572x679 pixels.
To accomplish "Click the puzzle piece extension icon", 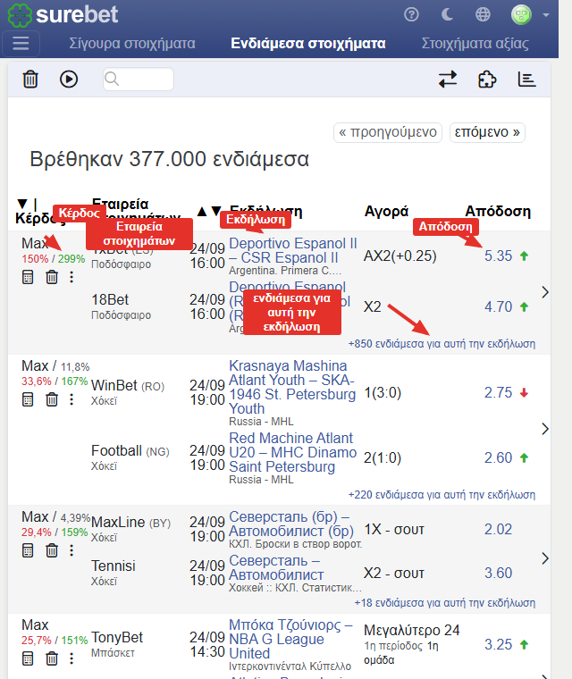I will coord(487,80).
